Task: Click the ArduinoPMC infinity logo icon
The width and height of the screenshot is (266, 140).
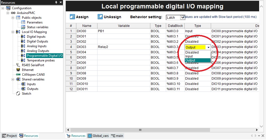Action: click(x=13, y=13)
